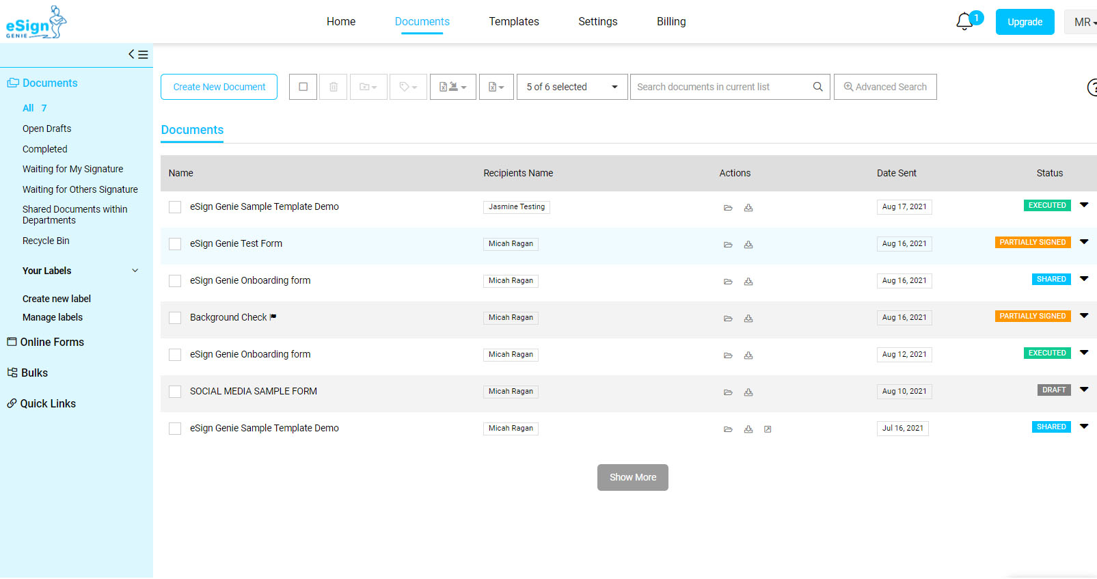Check the Background Check row checkbox

point(175,318)
